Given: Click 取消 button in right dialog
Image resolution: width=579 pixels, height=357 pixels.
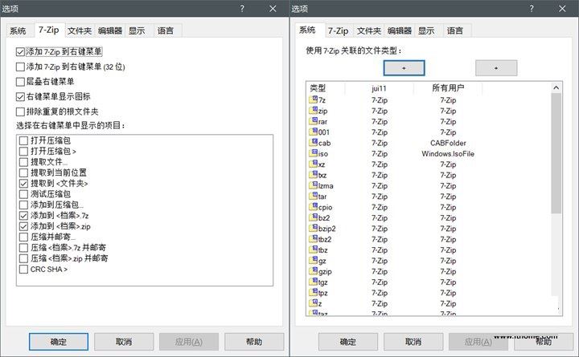Looking at the screenshot, I should point(413,342).
